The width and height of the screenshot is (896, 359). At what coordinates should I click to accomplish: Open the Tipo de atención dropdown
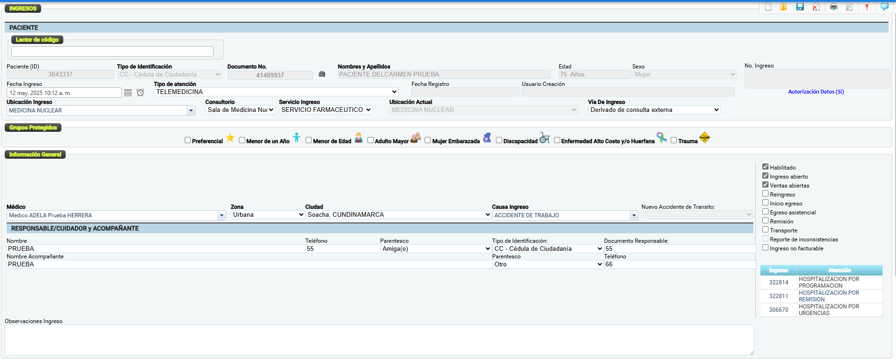(x=394, y=92)
